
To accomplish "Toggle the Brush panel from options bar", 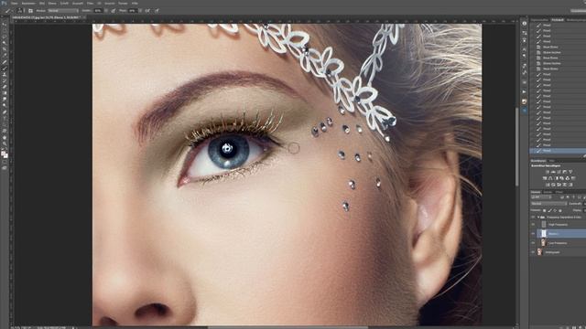I will tap(30, 10).
